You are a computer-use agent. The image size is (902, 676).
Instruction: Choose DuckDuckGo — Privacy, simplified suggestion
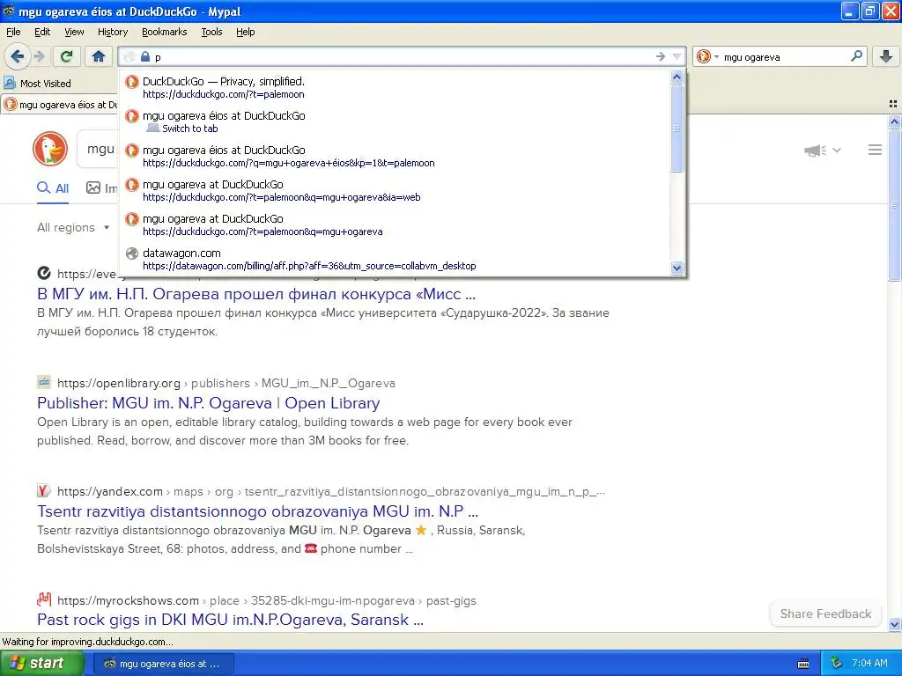coord(396,87)
